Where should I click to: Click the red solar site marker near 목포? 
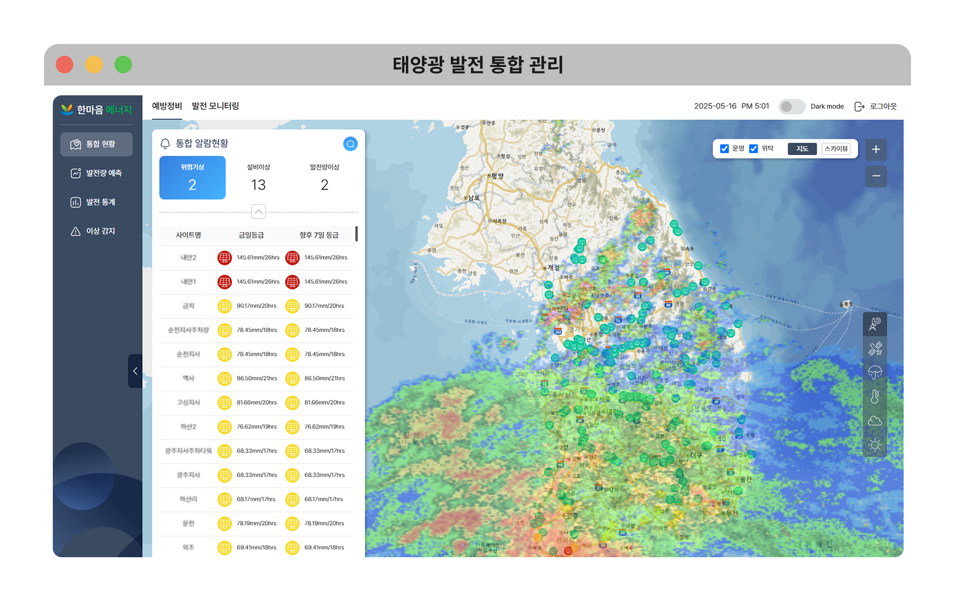coord(568,551)
